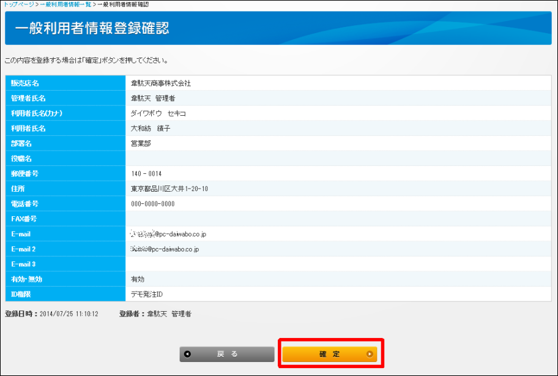Click the gray 戻る button

tap(226, 354)
